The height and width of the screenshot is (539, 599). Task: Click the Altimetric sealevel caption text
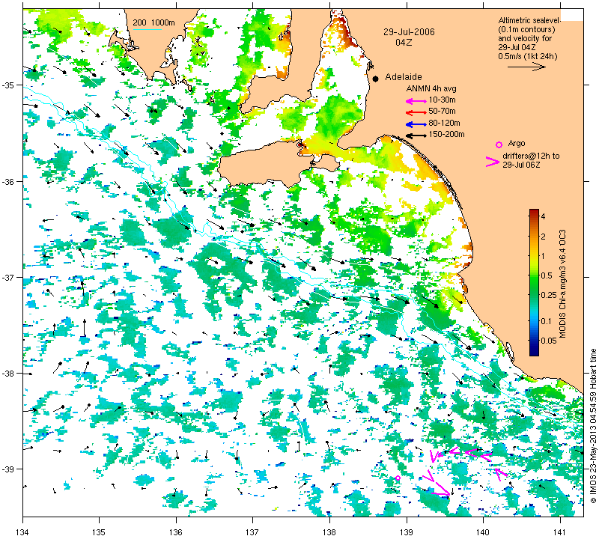pyautogui.click(x=529, y=21)
